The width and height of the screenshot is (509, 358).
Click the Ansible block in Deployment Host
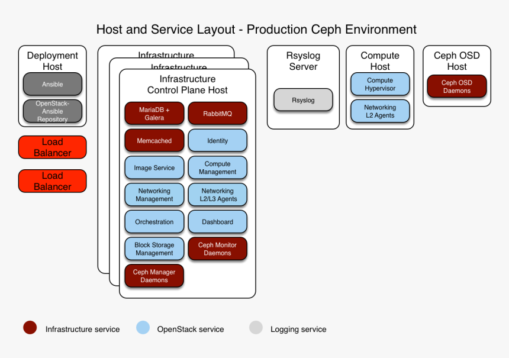(x=52, y=84)
